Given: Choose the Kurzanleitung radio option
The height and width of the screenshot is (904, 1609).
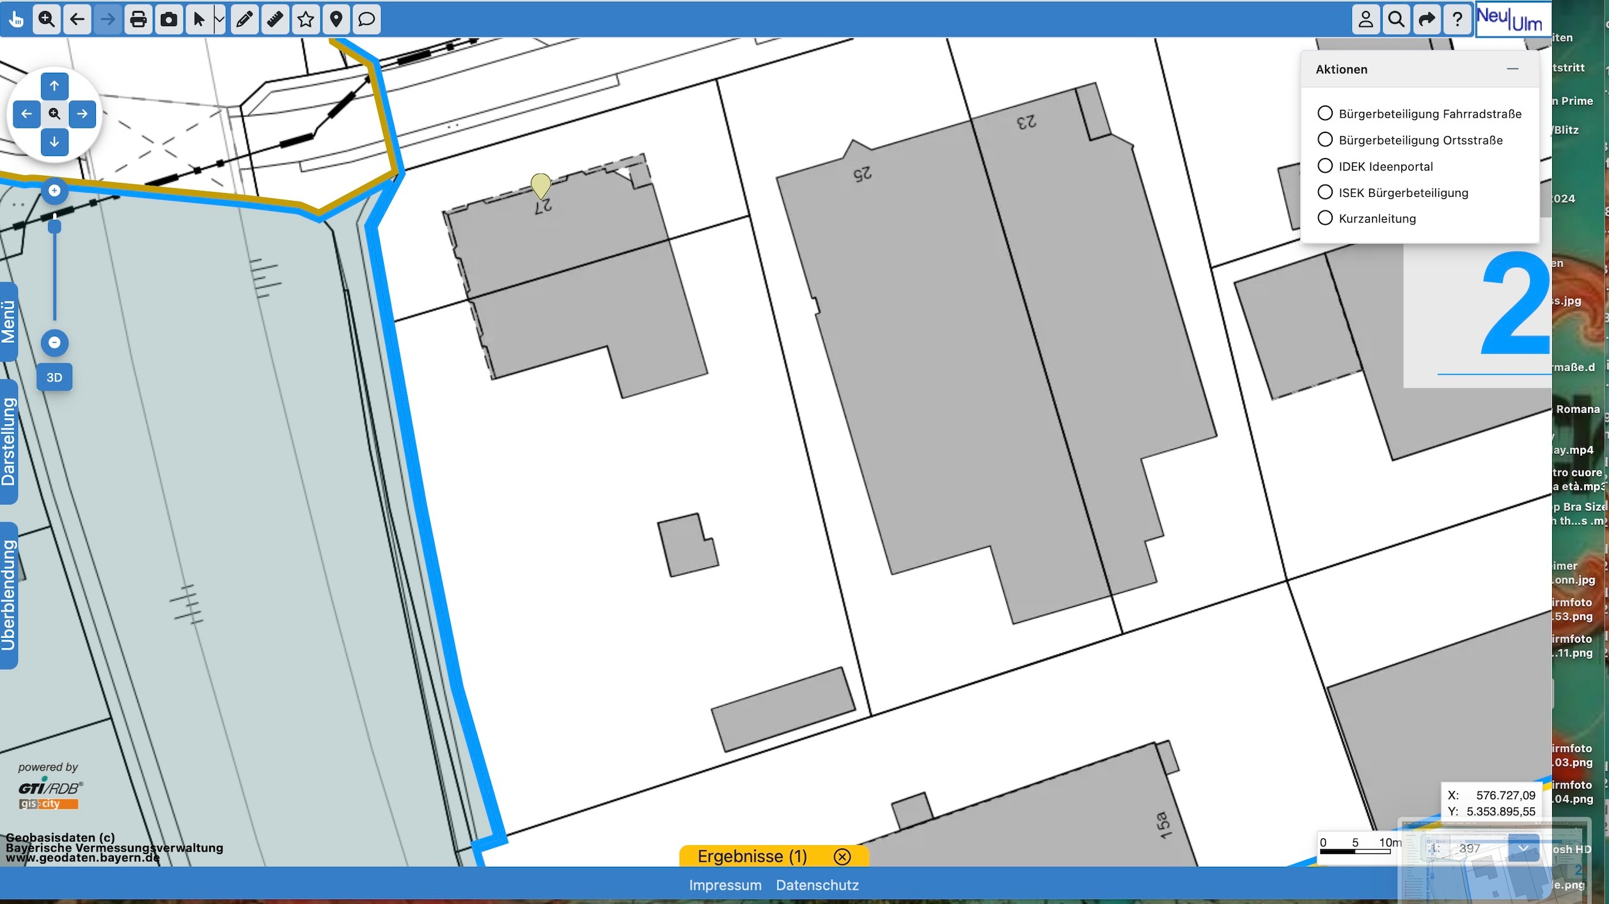Looking at the screenshot, I should (x=1325, y=218).
